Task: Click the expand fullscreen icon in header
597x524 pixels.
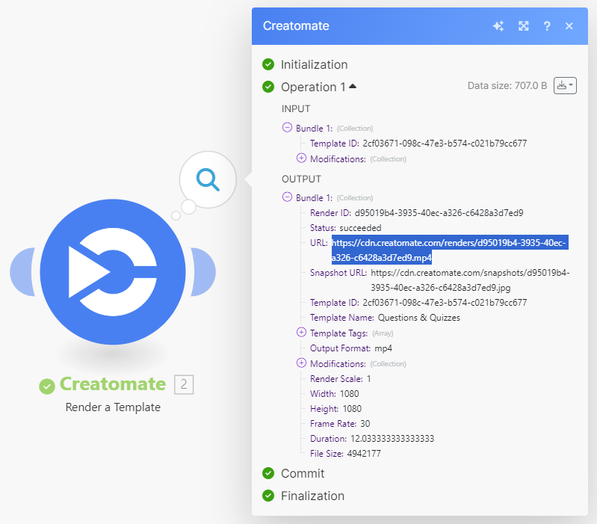Action: point(524,26)
